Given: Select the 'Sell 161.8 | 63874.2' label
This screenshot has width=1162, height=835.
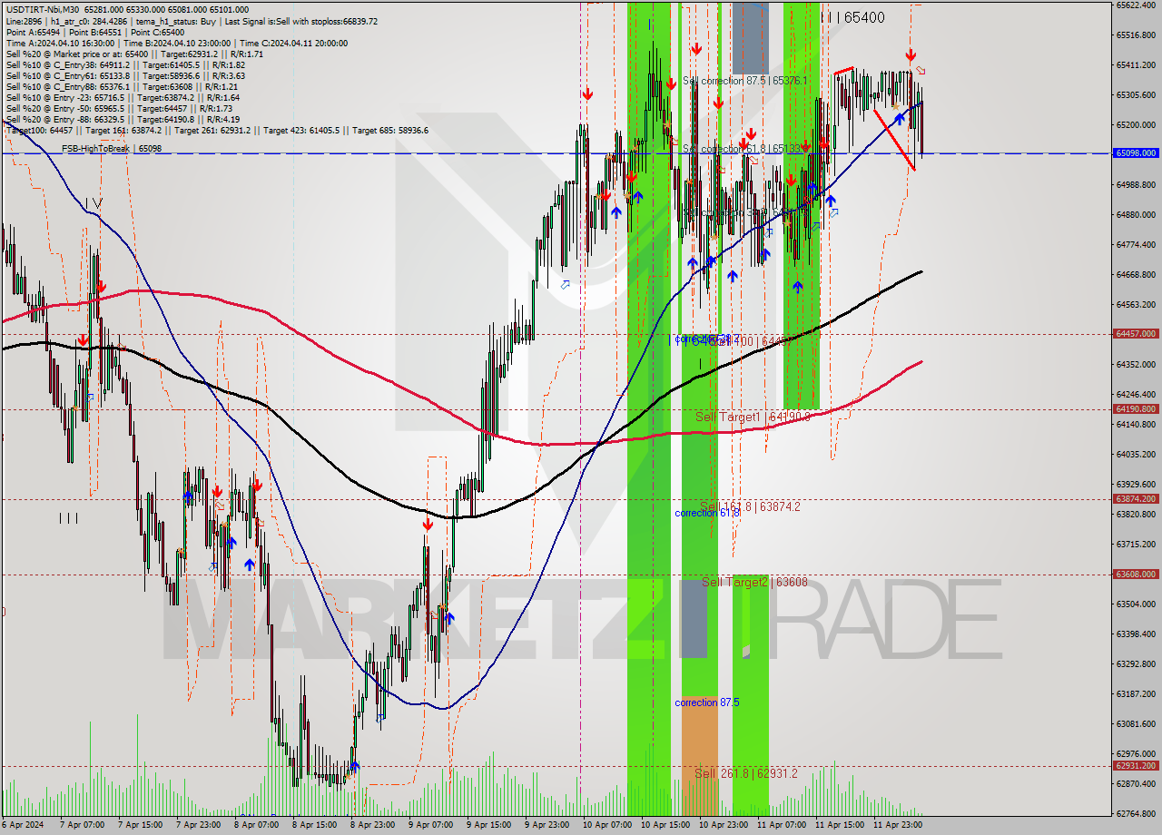Looking at the screenshot, I should click(750, 506).
